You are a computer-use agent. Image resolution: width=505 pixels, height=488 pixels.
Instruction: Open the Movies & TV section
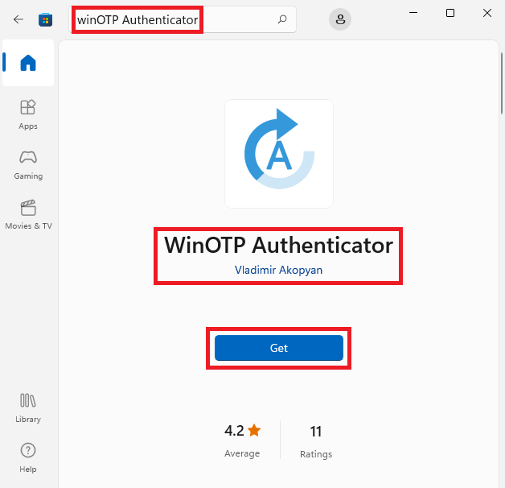click(28, 214)
